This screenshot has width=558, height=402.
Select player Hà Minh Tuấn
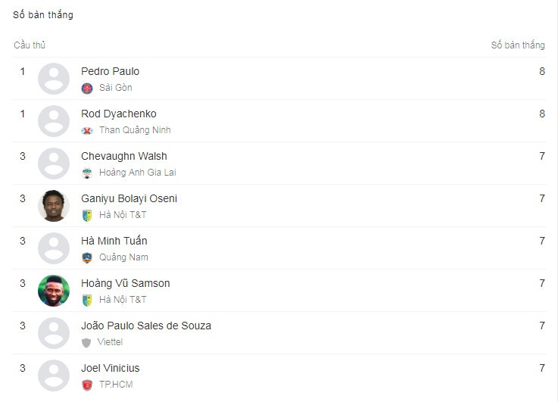point(114,241)
